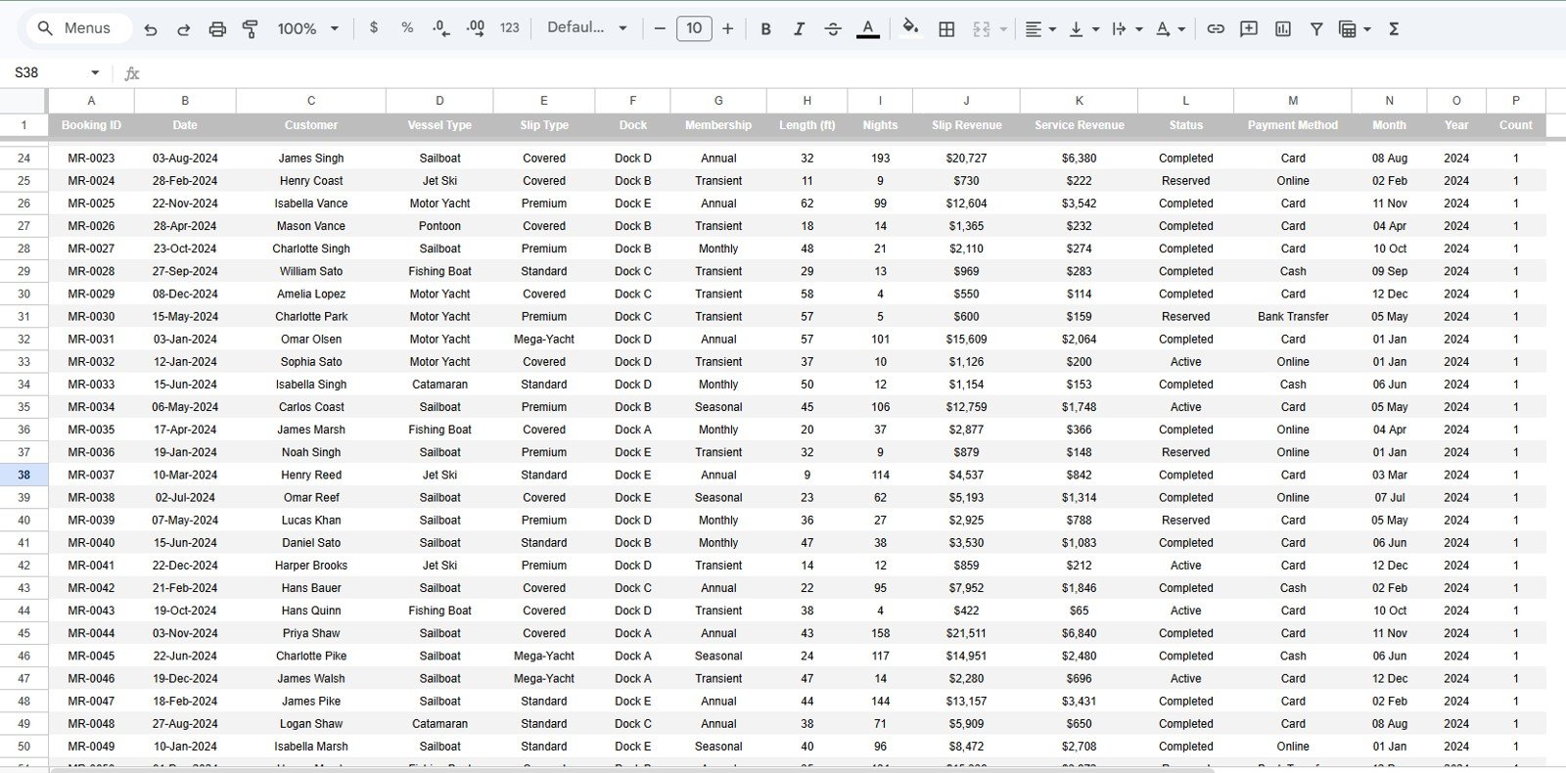
Task: Click customer cell Charlotte Park
Action: coord(311,316)
